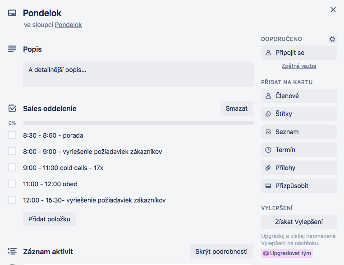The height and width of the screenshot is (265, 344).
Task: Close the Pondelok card dialog
Action: coord(333,9)
